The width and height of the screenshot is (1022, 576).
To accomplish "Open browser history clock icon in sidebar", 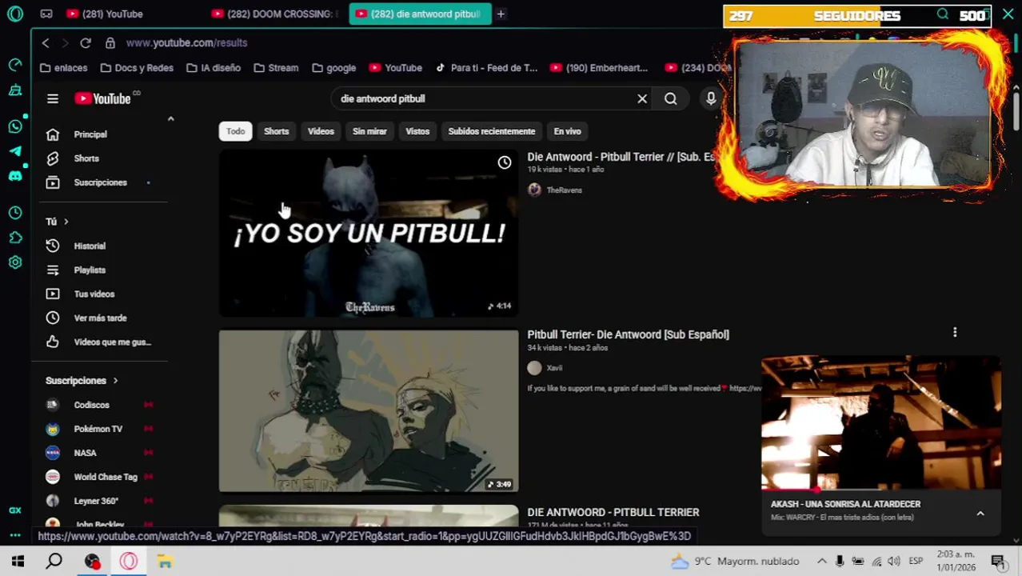I will 15,213.
